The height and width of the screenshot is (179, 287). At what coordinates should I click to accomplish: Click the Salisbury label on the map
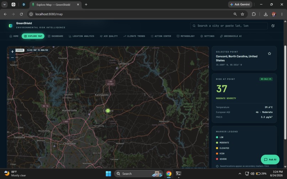click(x=124, y=64)
